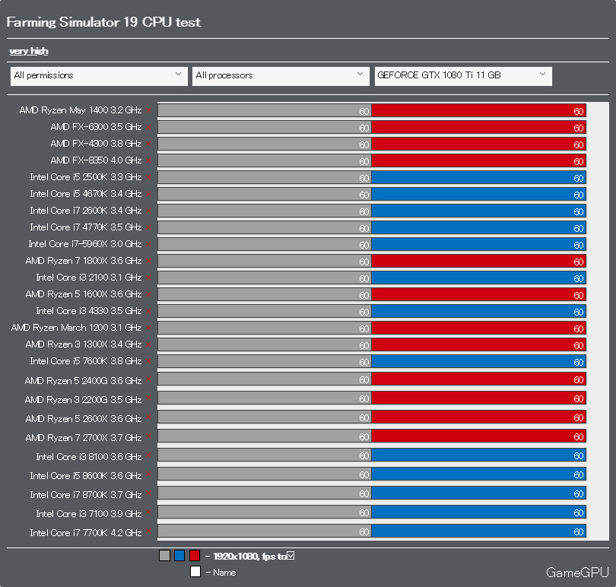Remove the AMD FX-8350 4.0 GHz entry
The width and height of the screenshot is (616, 587).
148,160
